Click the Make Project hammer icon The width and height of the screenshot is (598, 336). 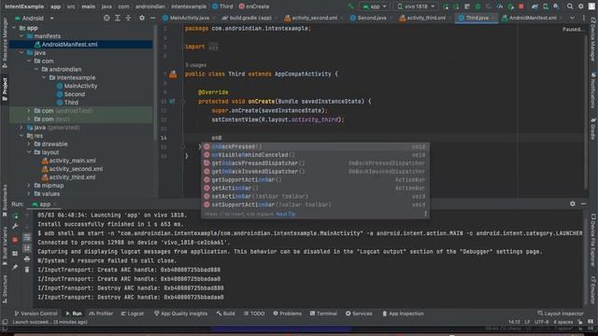(x=350, y=7)
